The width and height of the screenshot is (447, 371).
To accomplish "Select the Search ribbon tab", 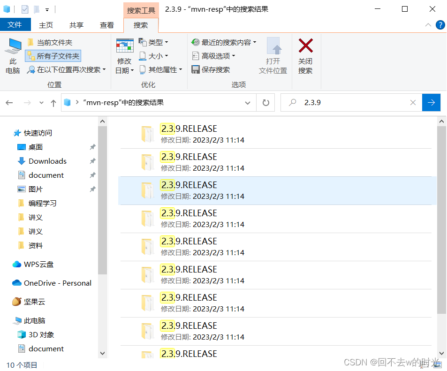I will (141, 25).
